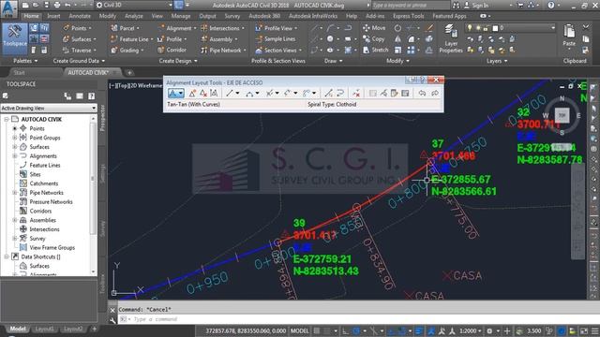Expand the Surfaces tree node
600x337 pixels.
15,147
